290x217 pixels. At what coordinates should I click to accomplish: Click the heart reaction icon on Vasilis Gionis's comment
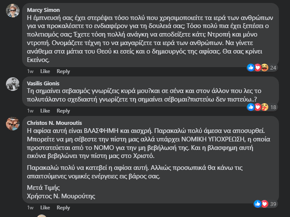coord(258,107)
